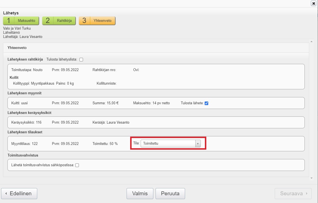The image size is (318, 203).
Task: Cancel with the Peruuta button
Action: pyautogui.click(x=170, y=194)
